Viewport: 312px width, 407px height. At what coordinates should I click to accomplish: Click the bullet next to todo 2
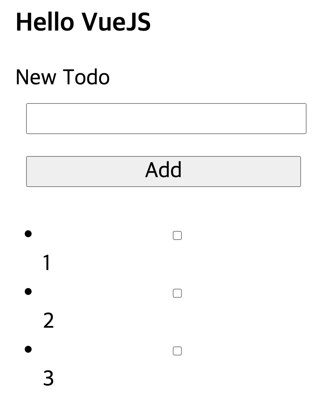(x=27, y=291)
